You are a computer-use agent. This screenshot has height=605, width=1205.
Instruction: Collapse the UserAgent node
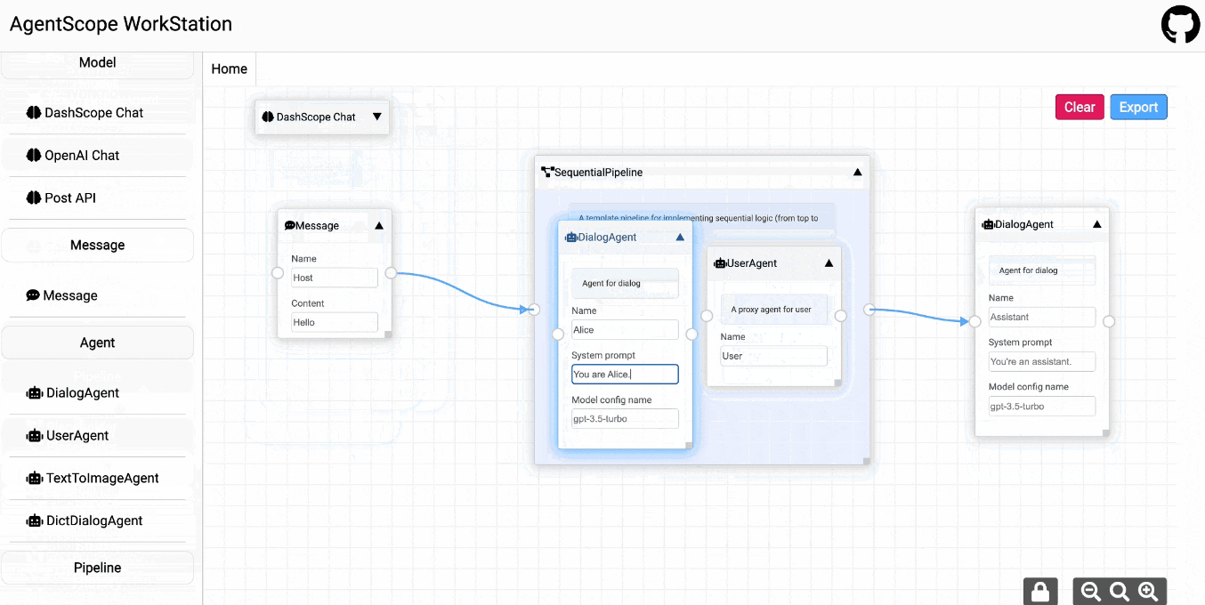829,263
